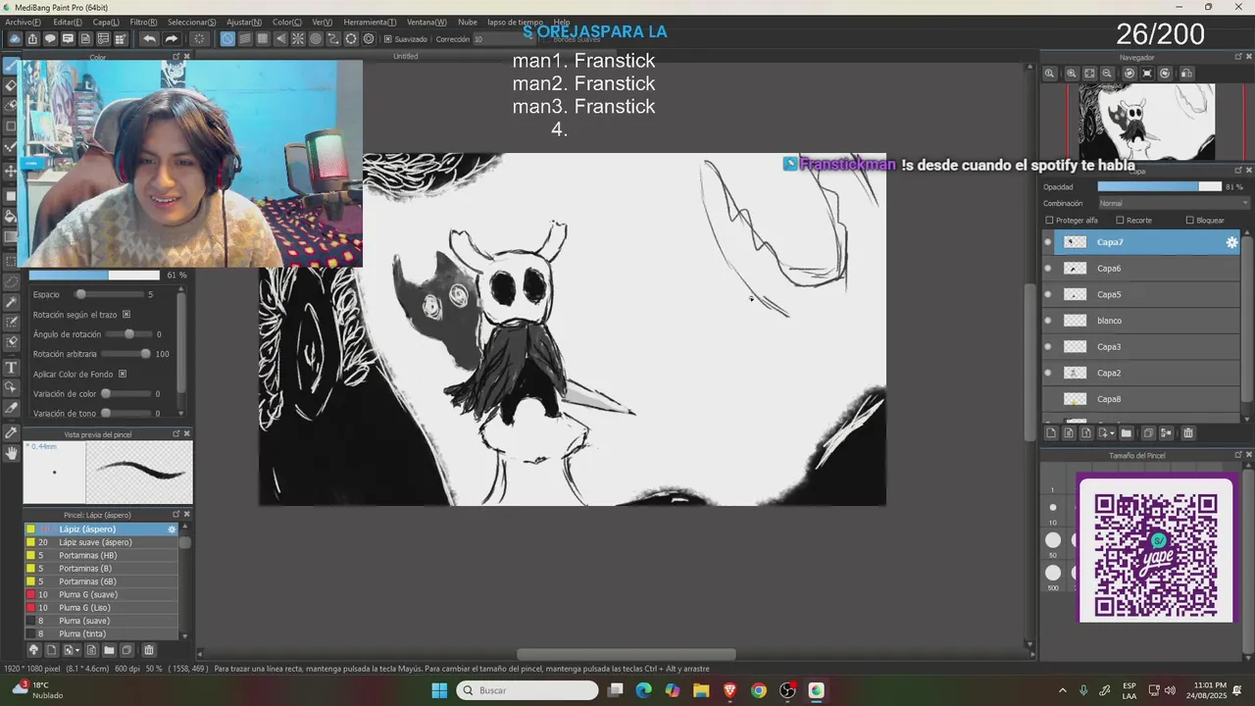
Task: Open the Capa7 layer settings gear
Action: 1232,242
